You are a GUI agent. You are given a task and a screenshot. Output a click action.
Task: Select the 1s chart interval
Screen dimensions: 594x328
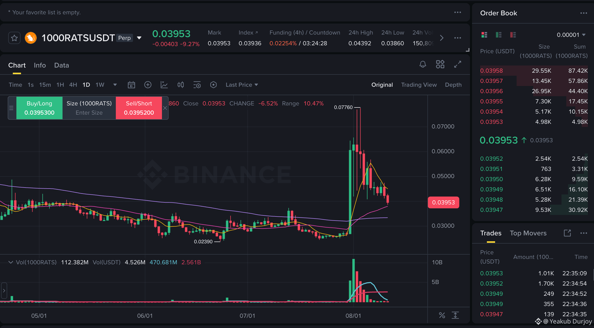click(x=31, y=85)
